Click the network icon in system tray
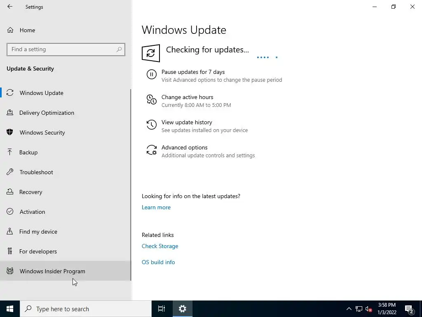 359,309
